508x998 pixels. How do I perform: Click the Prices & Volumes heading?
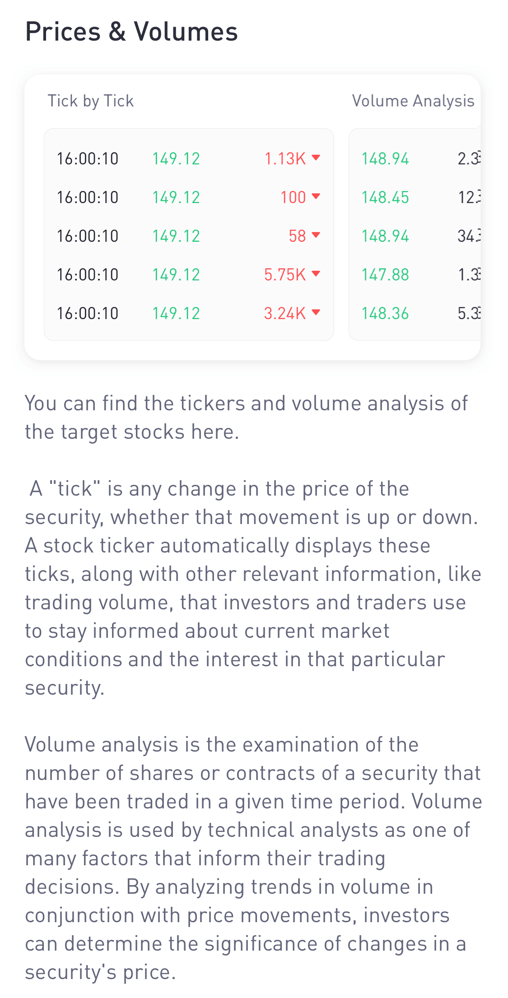point(131,32)
